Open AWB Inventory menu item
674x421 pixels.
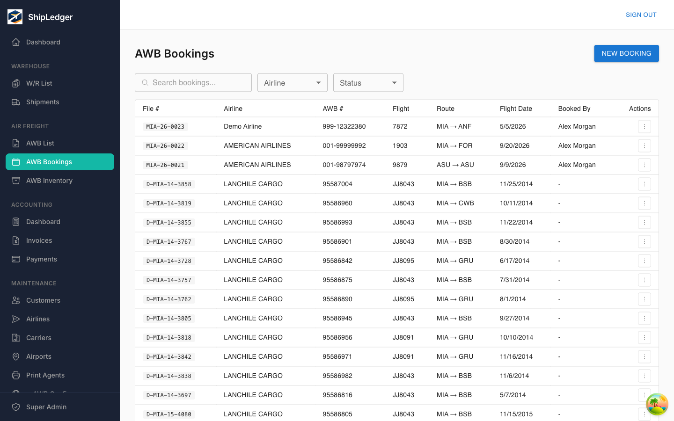60,181
